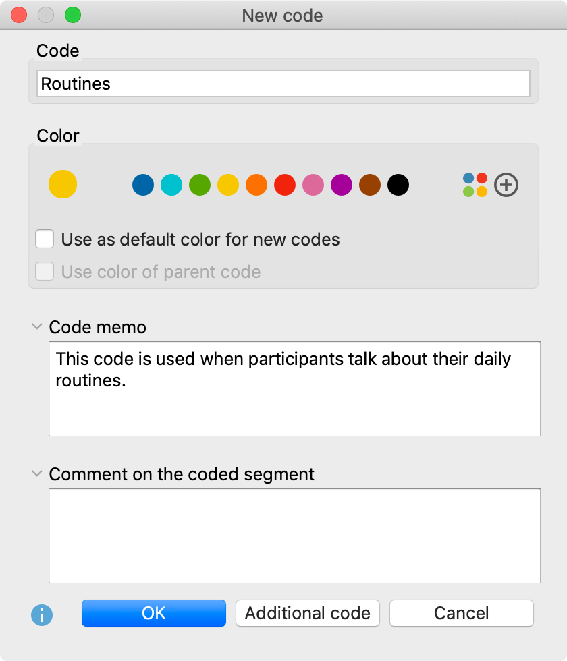Pick the brown color swatch

[370, 185]
